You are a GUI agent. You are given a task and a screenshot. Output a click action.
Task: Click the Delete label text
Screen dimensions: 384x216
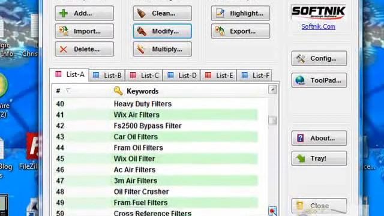[86, 49]
